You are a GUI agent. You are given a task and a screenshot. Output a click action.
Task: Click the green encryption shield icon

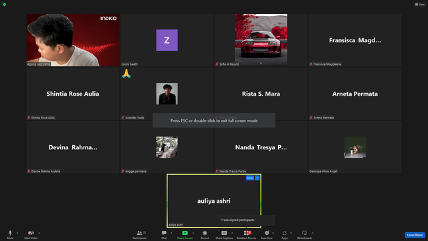click(x=5, y=5)
